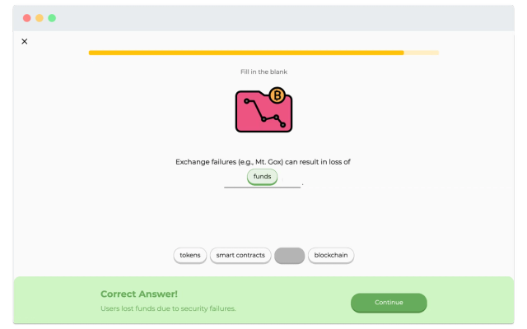Click the pink Bitcoin chart folder illustration
This screenshot has width=527, height=329.
point(263,109)
